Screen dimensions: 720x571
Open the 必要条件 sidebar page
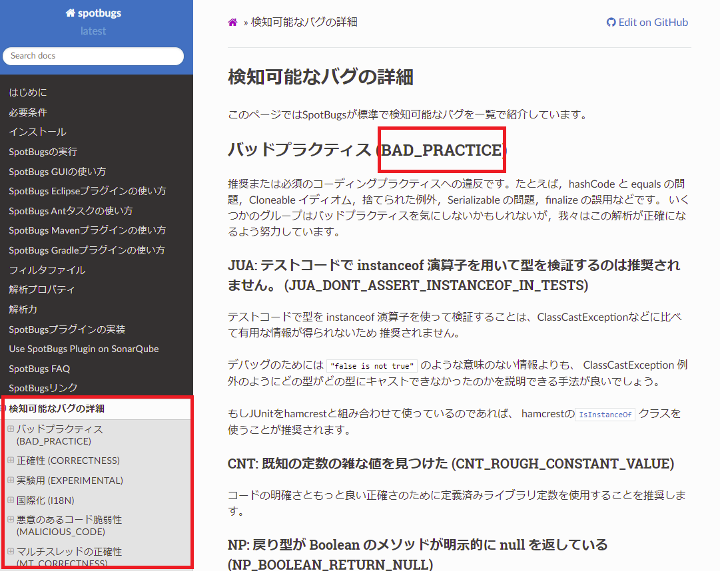(28, 112)
